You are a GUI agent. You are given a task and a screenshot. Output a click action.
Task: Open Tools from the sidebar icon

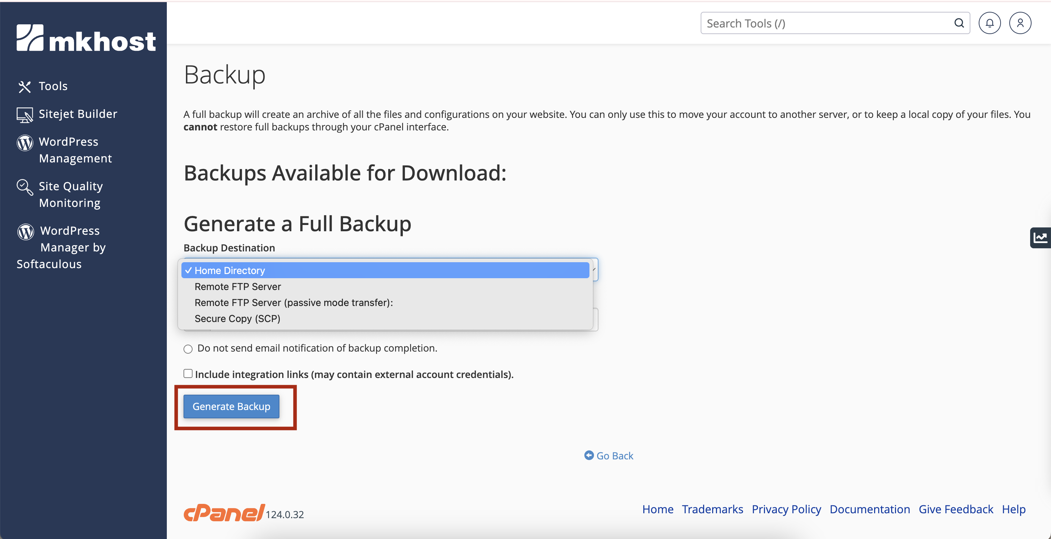click(x=24, y=87)
